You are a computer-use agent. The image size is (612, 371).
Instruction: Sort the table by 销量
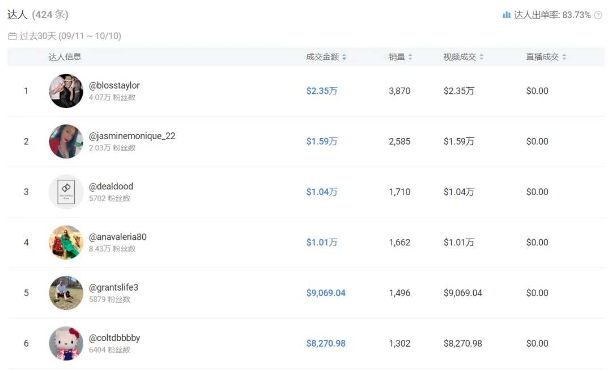[410, 57]
